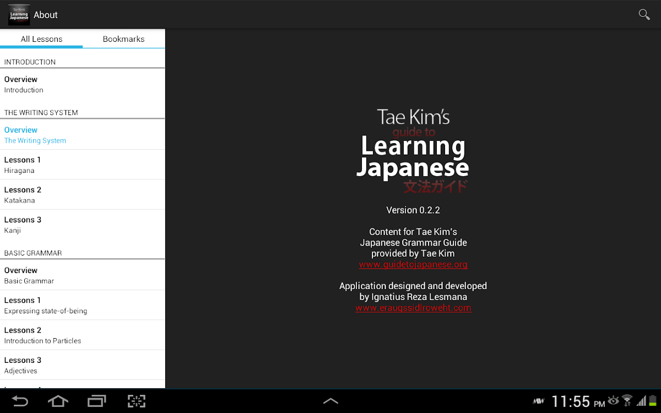This screenshot has width=661, height=413.
Task: Tap the 11:55 PM clock
Action: point(578,401)
